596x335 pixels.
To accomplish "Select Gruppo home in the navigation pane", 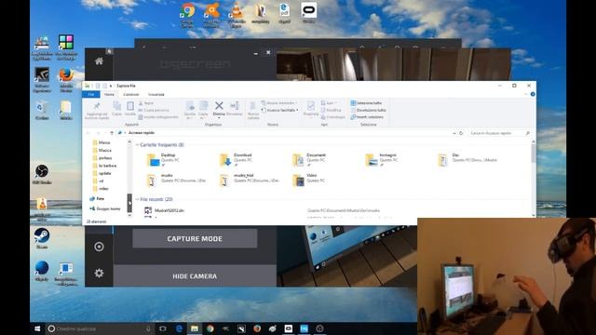I will (x=105, y=208).
